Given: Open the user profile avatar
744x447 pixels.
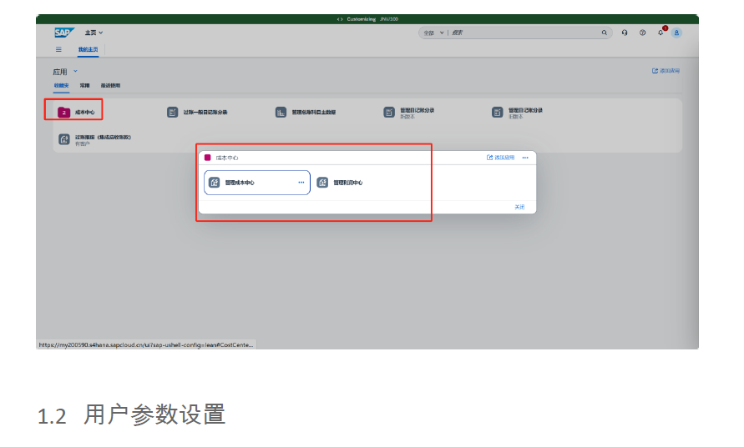Looking at the screenshot, I should (x=676, y=33).
